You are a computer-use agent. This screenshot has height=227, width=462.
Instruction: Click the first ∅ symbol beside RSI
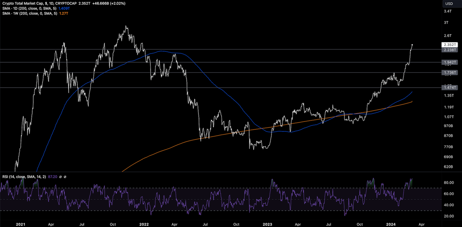click(x=60, y=177)
